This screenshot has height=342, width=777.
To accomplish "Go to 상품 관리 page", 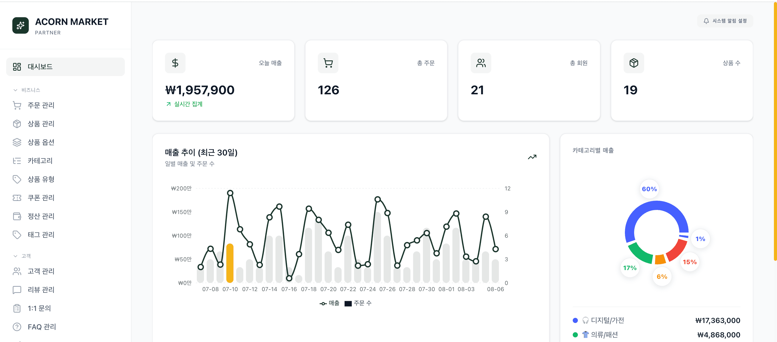I will (x=66, y=124).
